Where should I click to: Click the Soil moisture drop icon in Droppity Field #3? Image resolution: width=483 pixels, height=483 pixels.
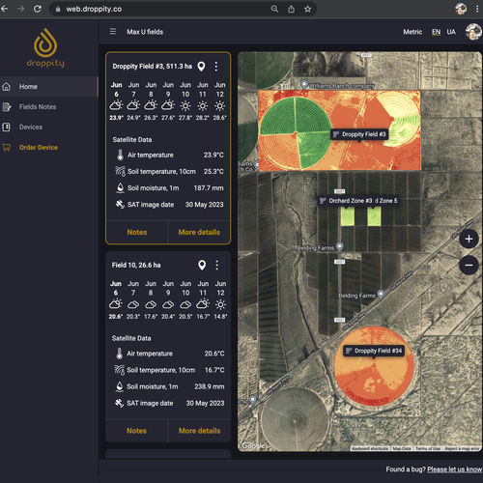pos(120,188)
